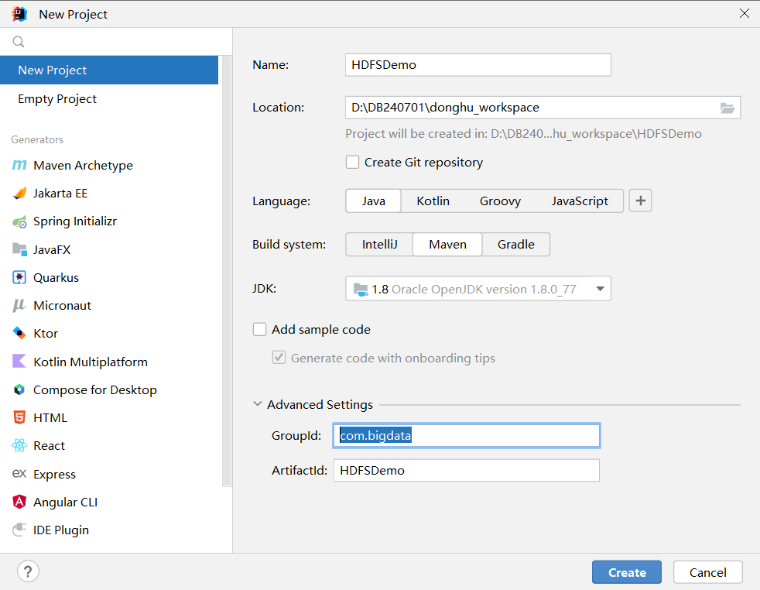760x590 pixels.
Task: Click into the ArtifactId field
Action: [x=466, y=470]
